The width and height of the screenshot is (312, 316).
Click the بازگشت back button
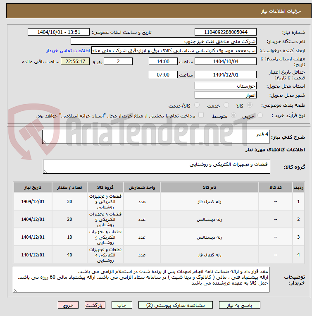point(95,305)
